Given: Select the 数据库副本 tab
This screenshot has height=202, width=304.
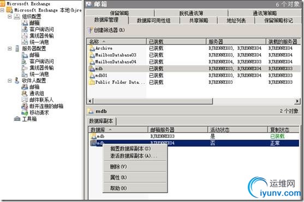Looking at the screenshot, I should tap(101, 121).
